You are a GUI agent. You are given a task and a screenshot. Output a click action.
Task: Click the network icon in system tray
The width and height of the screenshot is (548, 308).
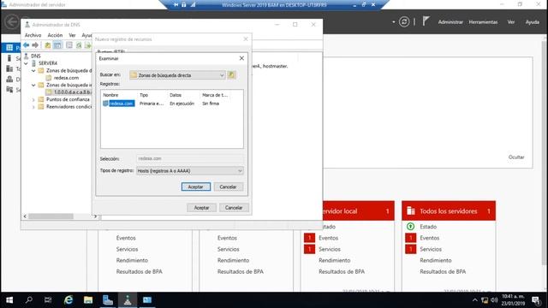[485, 300]
